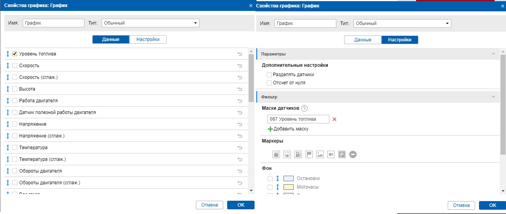The height and width of the screenshot is (214, 506).
Task: Select the gray minus circle marker icon
Action: [353, 155]
